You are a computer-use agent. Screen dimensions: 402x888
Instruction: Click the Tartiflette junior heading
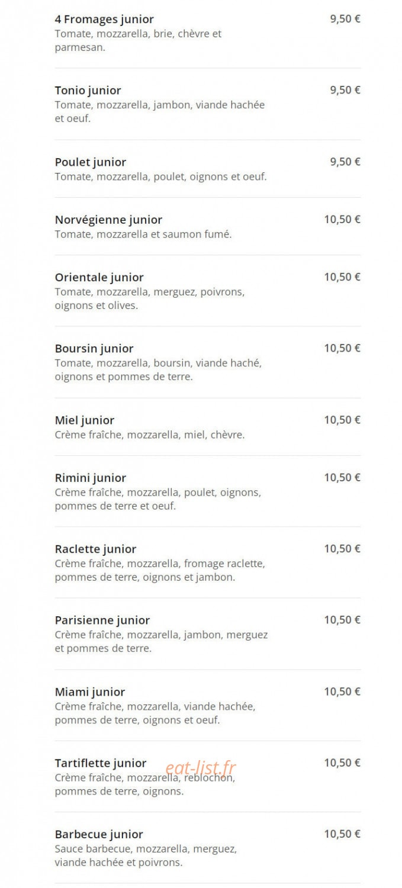101,764
